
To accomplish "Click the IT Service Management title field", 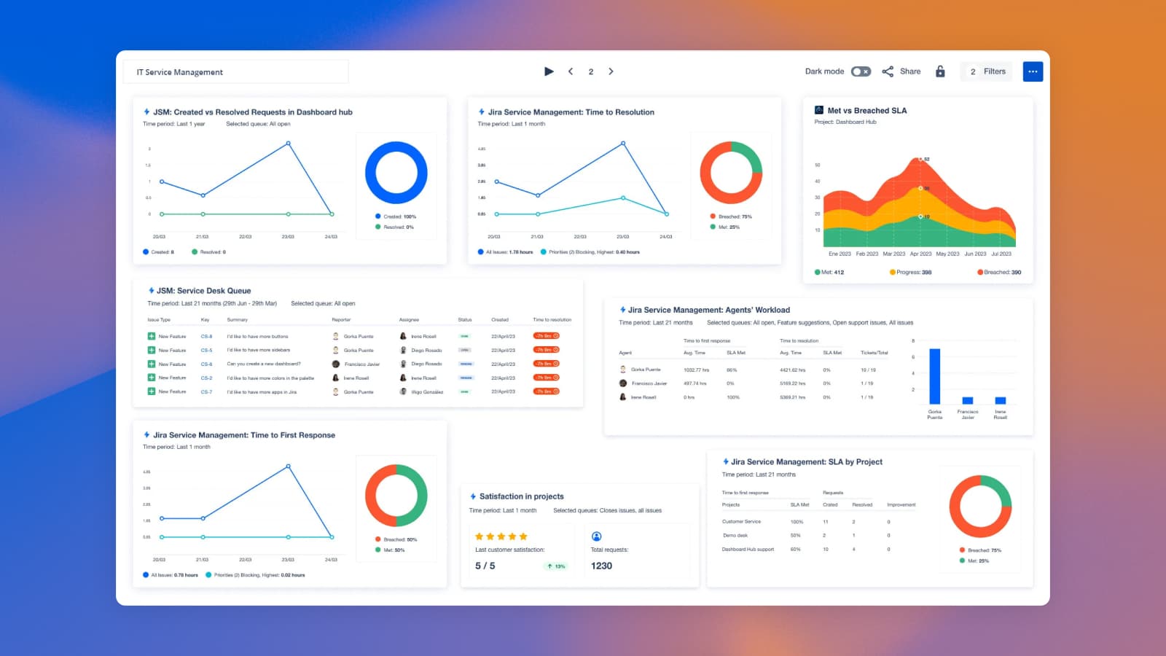I will (235, 71).
